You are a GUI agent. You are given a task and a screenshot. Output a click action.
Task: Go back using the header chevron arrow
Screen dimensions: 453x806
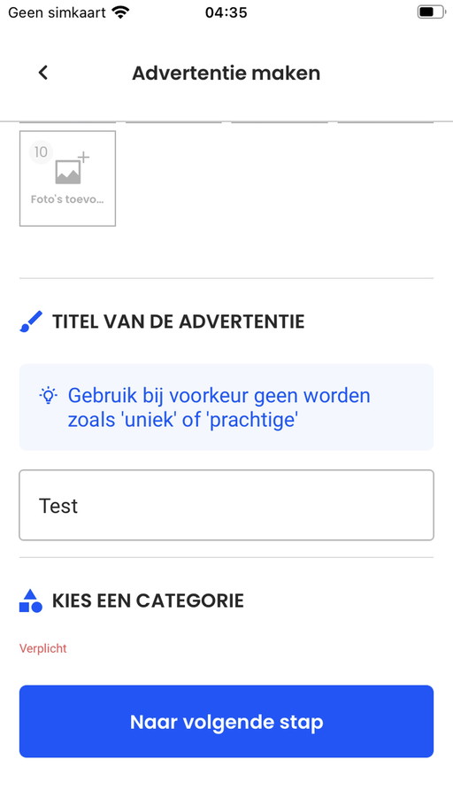point(43,73)
